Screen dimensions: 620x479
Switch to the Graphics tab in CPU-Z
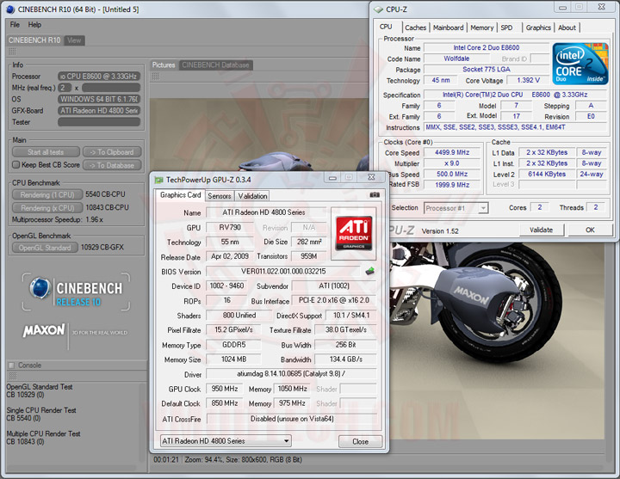point(538,28)
